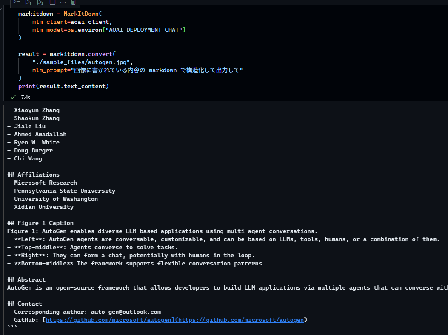Click "- University of Washington" line

tap(53, 199)
